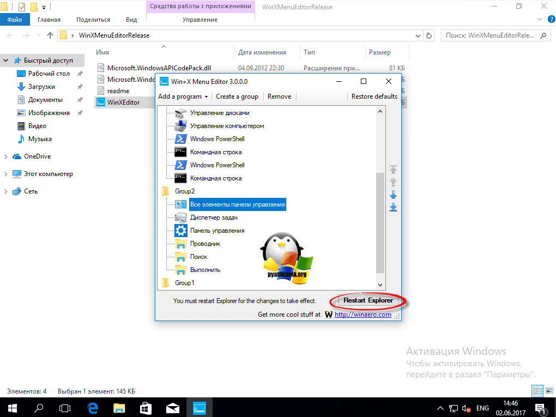Screen dimensions: 556x417
Task: Open the Вид ribbon tab
Action: click(131, 20)
